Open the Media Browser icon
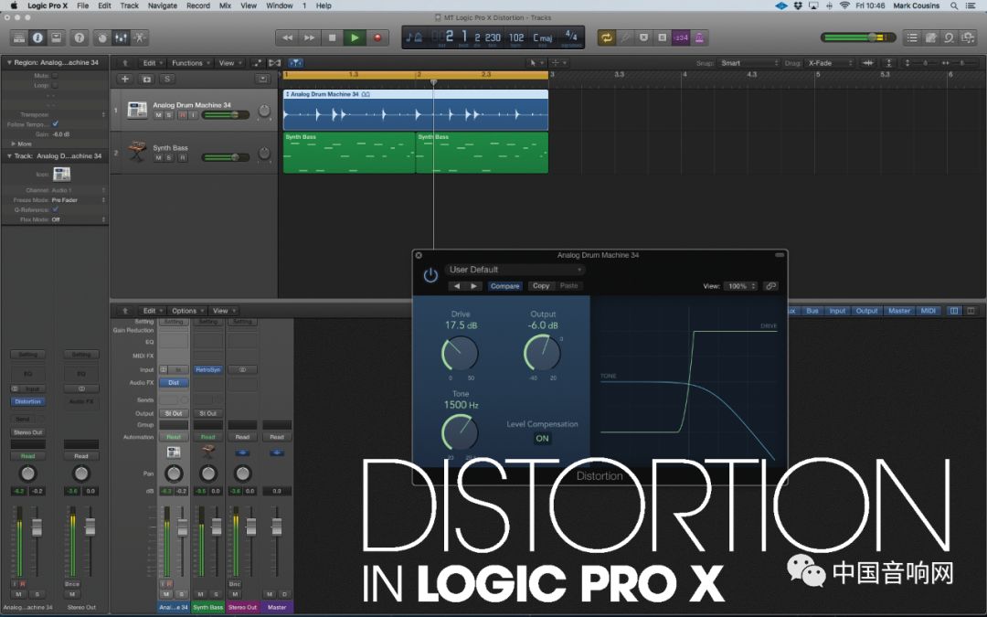Screen dimensions: 987x617 tap(968, 37)
